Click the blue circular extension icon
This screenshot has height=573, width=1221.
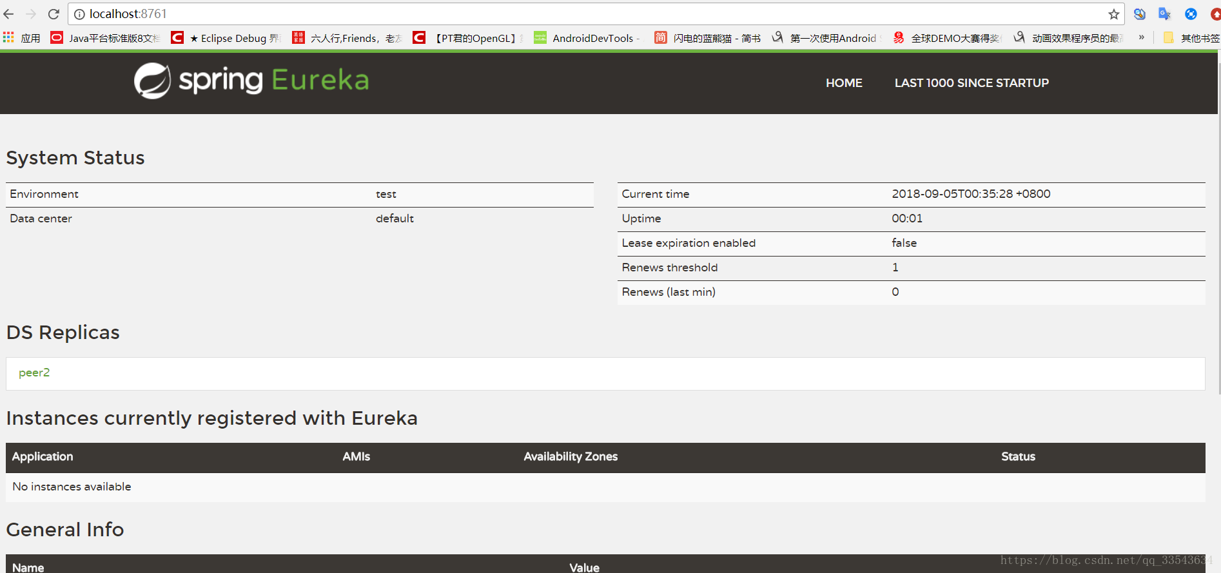pyautogui.click(x=1191, y=14)
